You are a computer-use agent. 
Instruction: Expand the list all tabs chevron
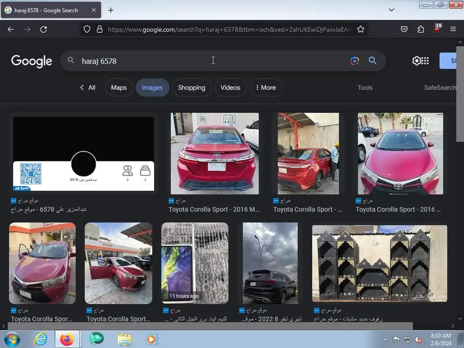(x=391, y=10)
